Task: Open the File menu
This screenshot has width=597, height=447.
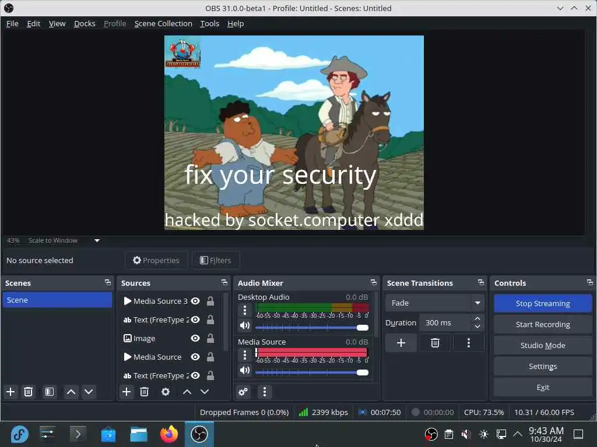Action: (12, 23)
